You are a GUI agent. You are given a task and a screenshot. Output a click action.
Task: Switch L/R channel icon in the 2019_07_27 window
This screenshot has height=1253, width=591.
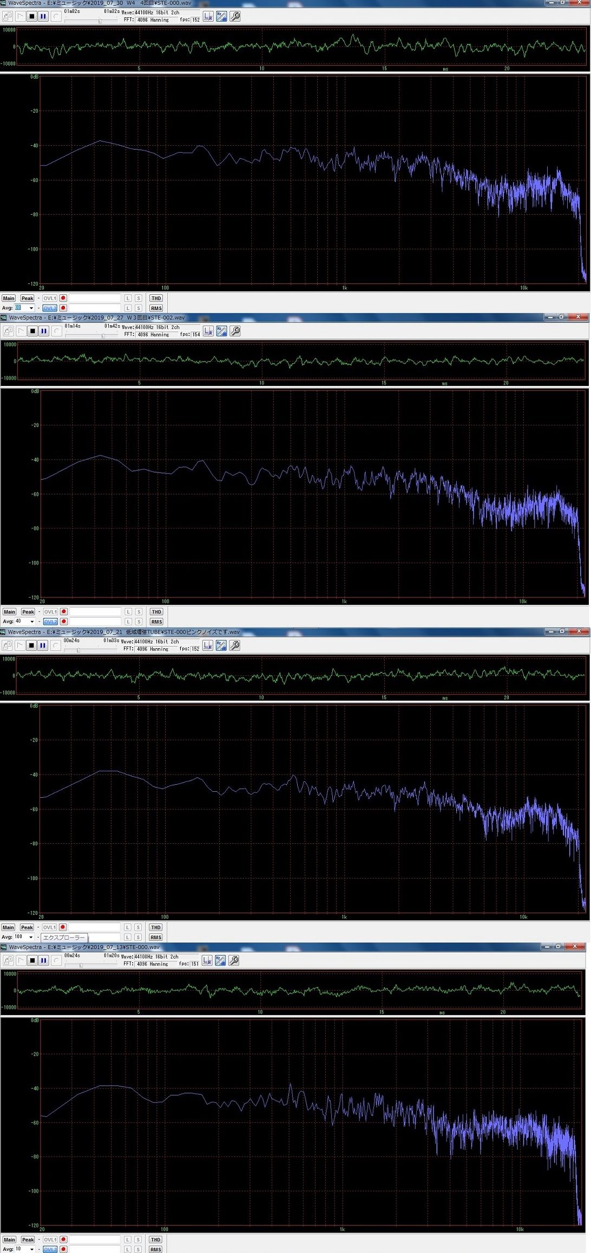coord(208,331)
